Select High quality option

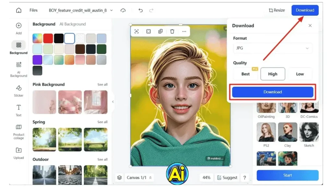[273, 74]
